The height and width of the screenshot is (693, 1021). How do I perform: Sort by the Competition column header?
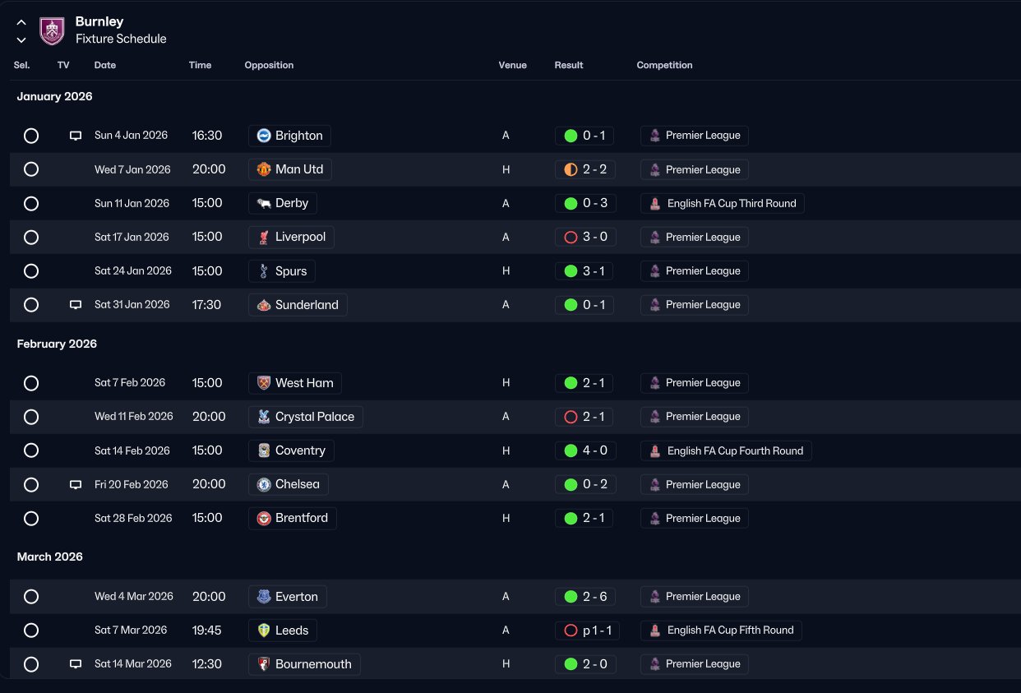pyautogui.click(x=664, y=65)
